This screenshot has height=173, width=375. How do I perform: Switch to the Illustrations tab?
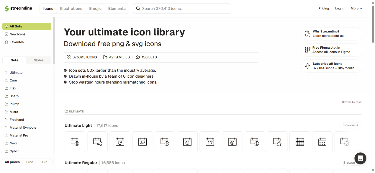[x=71, y=9]
